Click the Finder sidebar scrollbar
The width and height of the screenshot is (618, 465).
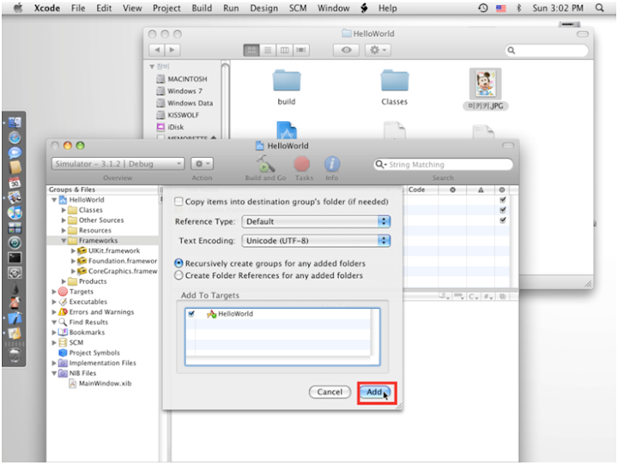[x=225, y=100]
